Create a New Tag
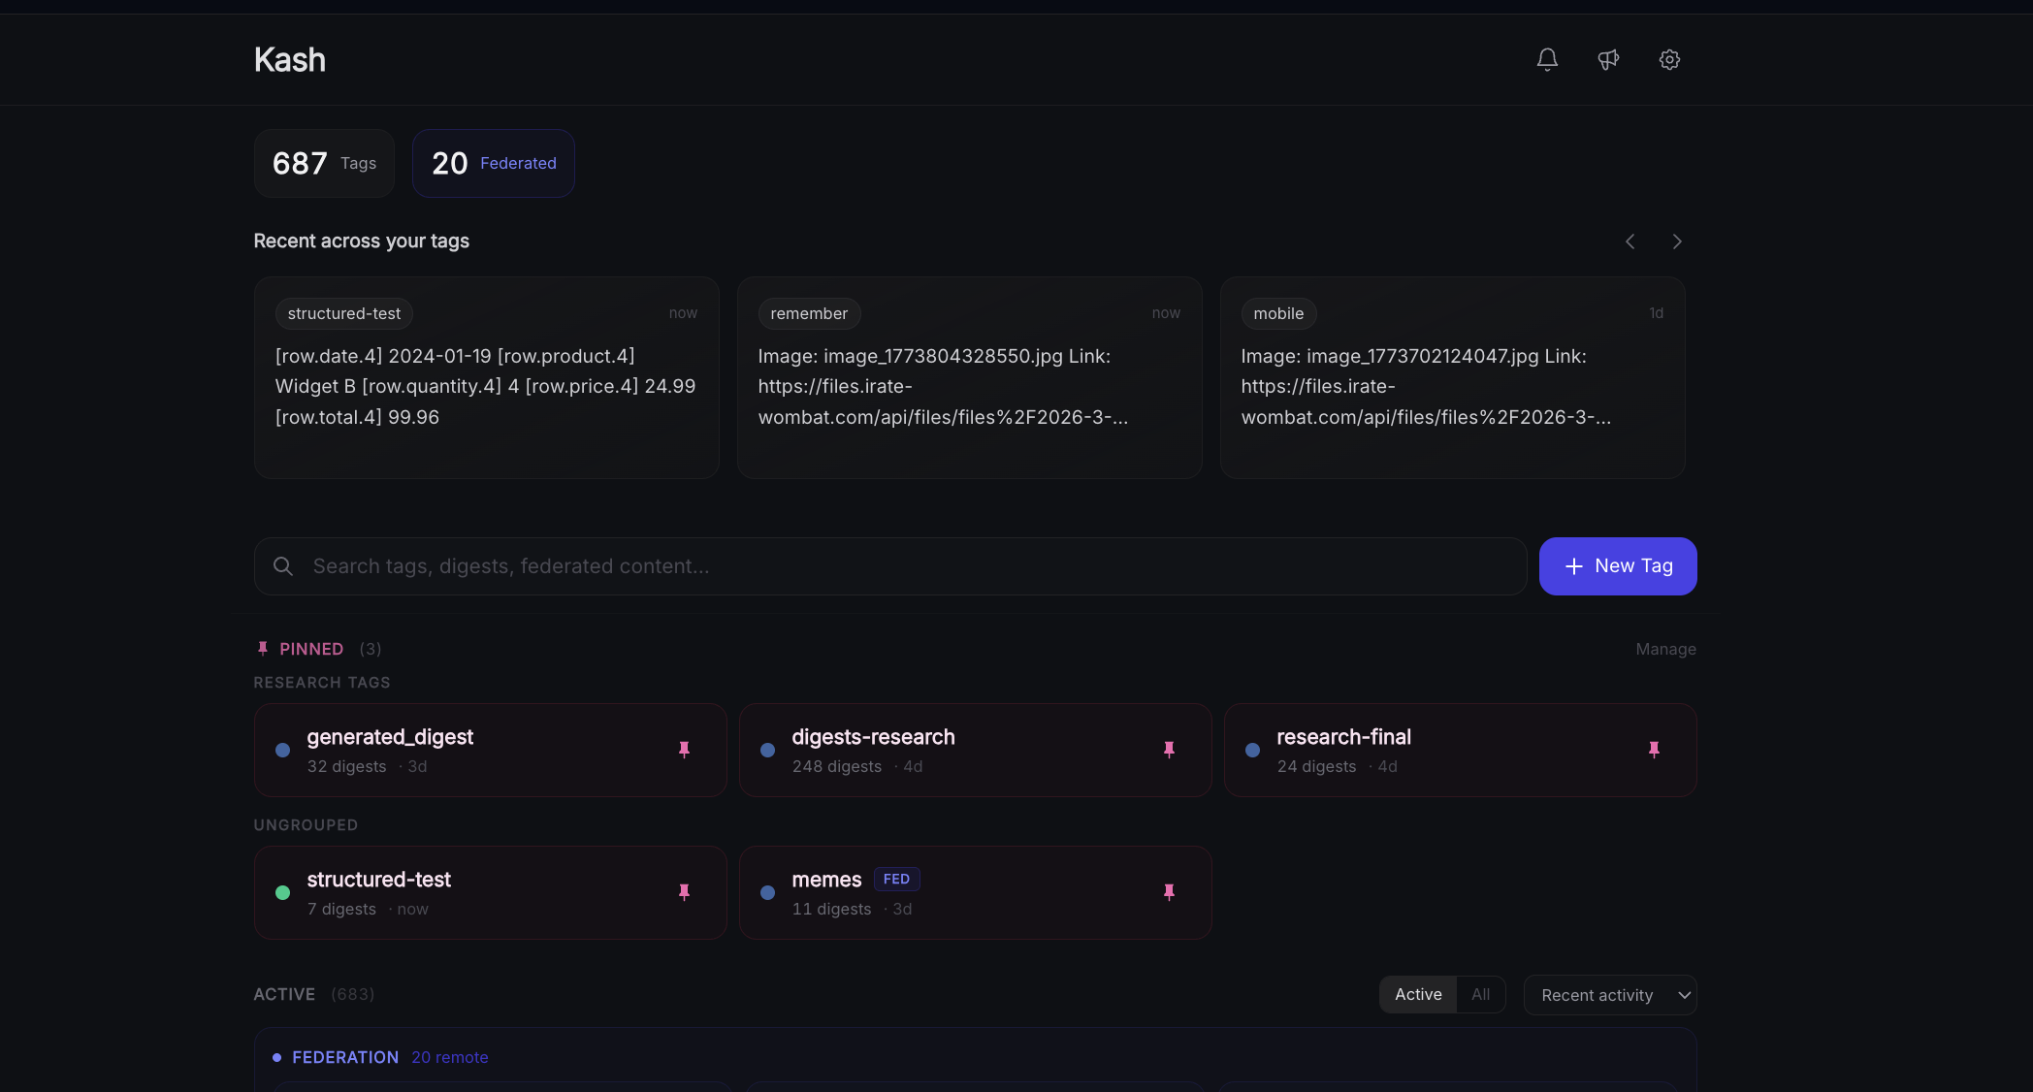Screen dimensions: 2033x1092 pyautogui.click(x=1618, y=566)
